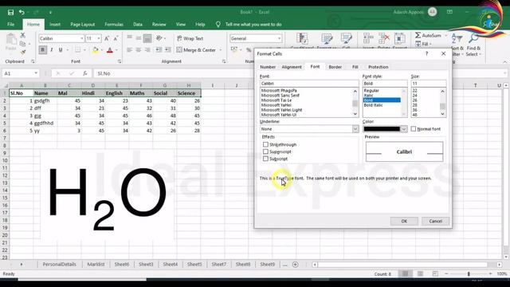Click the yellow Fill Color bucket
Viewport: 510px width, 287px height.
[96, 49]
